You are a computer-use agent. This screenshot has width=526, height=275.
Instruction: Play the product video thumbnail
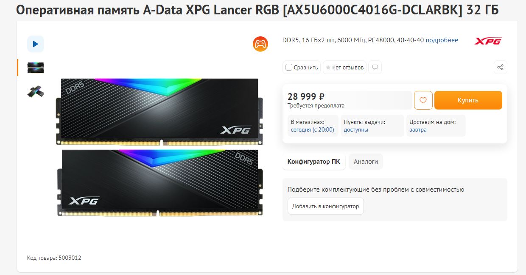click(x=36, y=44)
